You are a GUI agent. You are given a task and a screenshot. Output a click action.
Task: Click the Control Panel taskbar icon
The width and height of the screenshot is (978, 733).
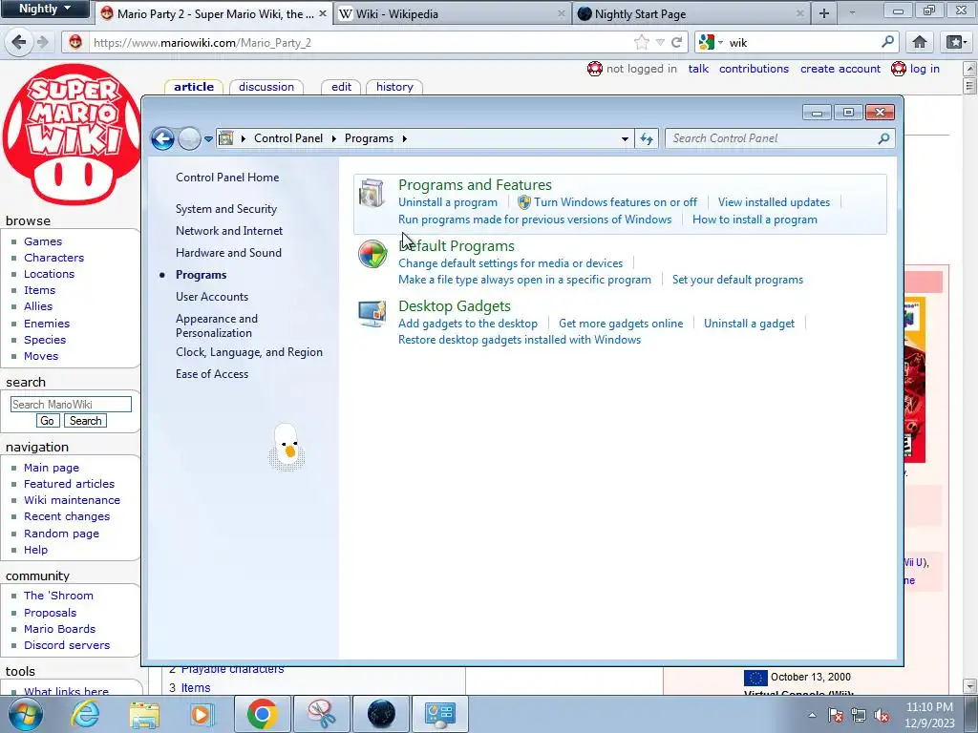(x=440, y=714)
